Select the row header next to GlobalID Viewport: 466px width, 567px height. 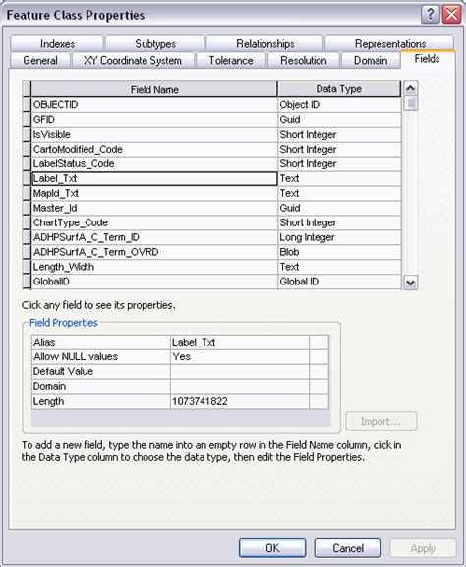[x=27, y=282]
